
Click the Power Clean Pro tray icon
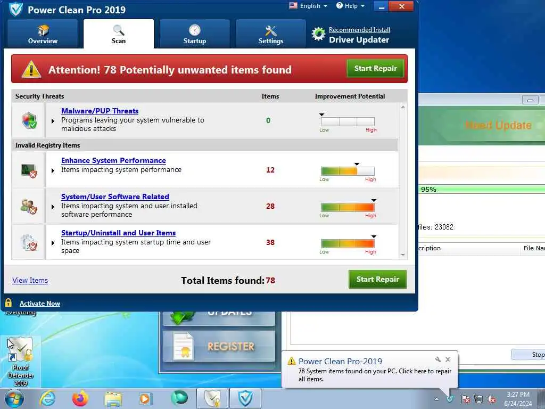(450, 398)
